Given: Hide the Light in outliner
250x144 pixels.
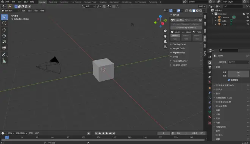Looking at the screenshot, I should pos(247,24).
